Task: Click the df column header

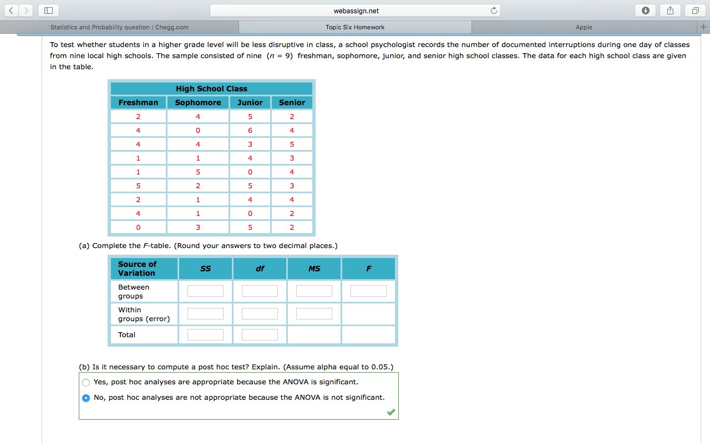Action: click(260, 269)
